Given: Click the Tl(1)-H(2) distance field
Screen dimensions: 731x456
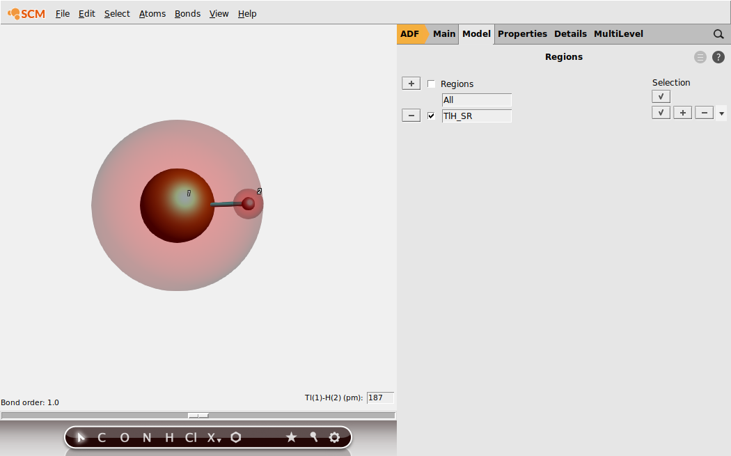Looking at the screenshot, I should coord(380,398).
